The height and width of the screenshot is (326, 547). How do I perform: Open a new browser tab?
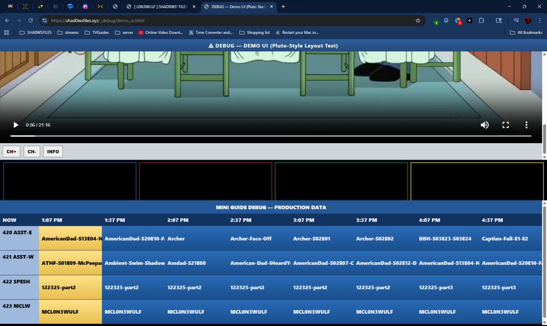click(x=283, y=6)
